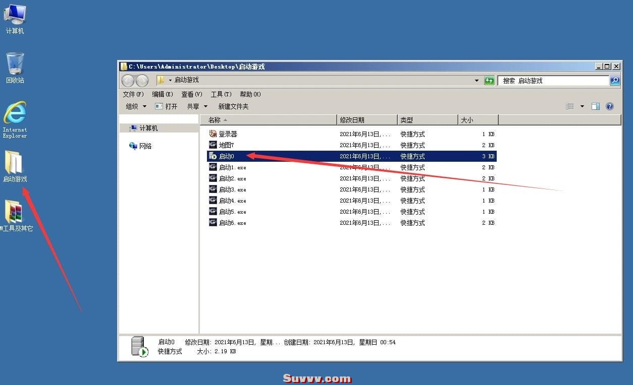This screenshot has height=385, width=633.
Task: Open the 工具 menu
Action: pos(220,94)
